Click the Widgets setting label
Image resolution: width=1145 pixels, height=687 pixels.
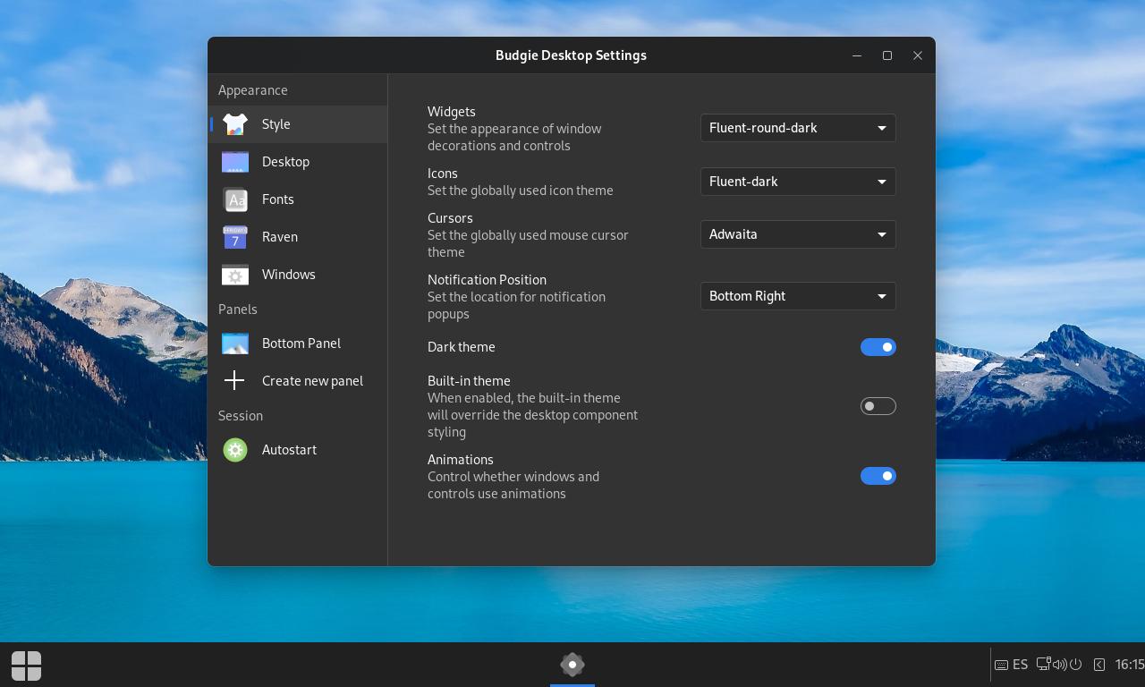coord(452,112)
